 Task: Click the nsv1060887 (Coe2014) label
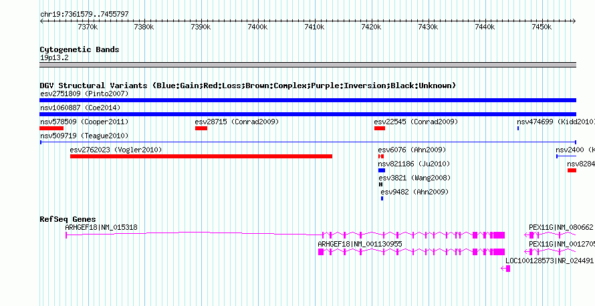pyautogui.click(x=80, y=108)
